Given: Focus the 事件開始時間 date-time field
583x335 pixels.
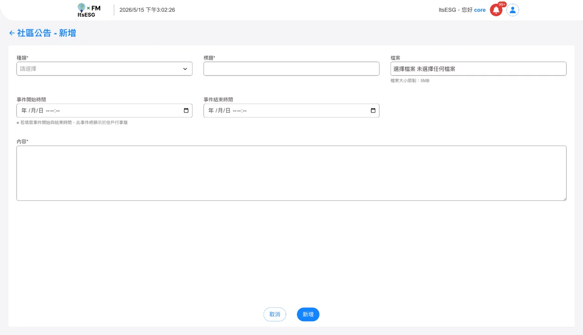Looking at the screenshot, I should [104, 111].
